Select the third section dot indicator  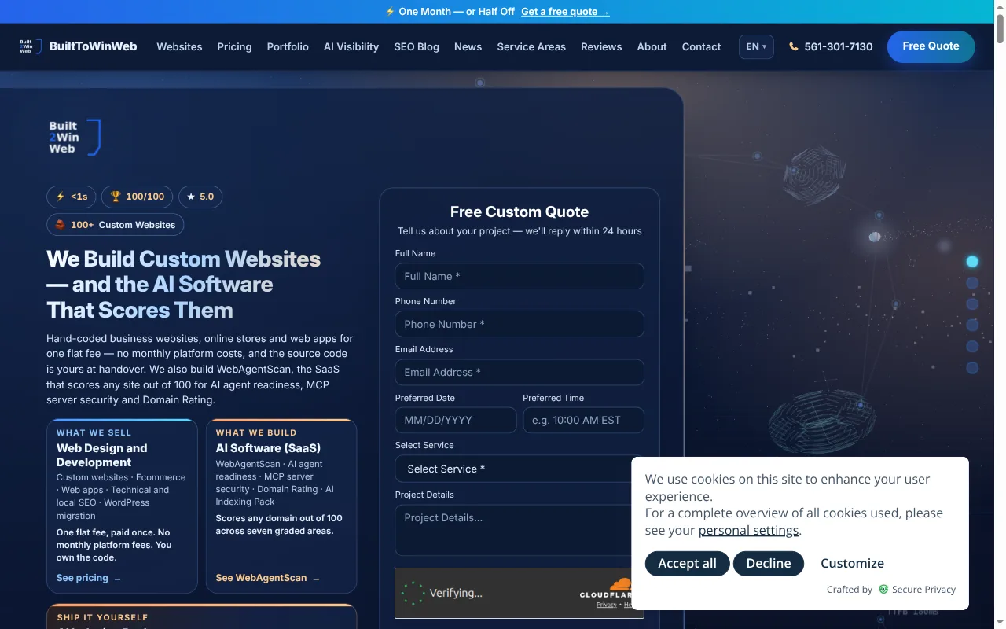972,304
